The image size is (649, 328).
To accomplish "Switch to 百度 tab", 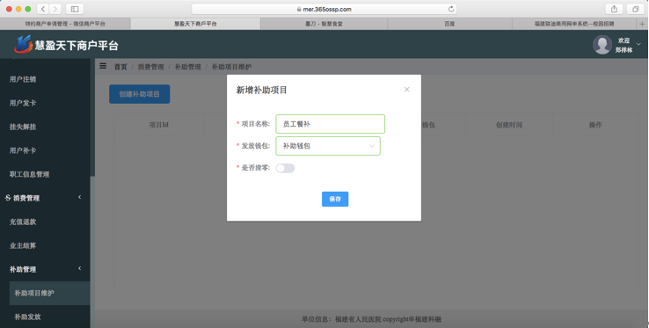I will [x=449, y=24].
